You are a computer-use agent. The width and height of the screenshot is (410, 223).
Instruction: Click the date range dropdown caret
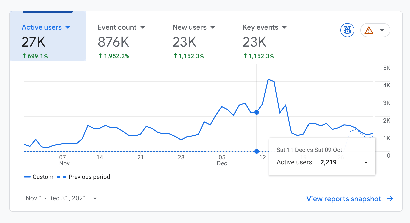tap(95, 199)
